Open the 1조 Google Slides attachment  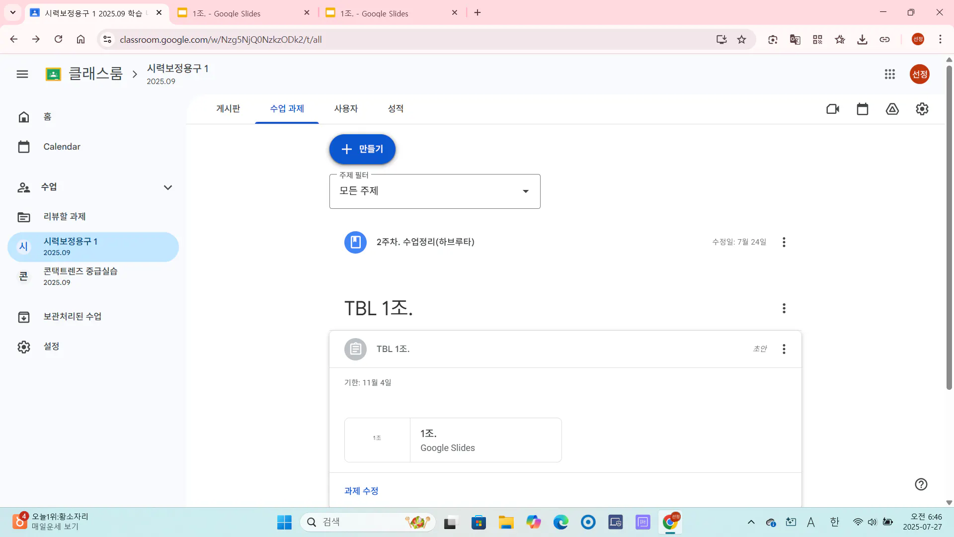[x=452, y=440]
